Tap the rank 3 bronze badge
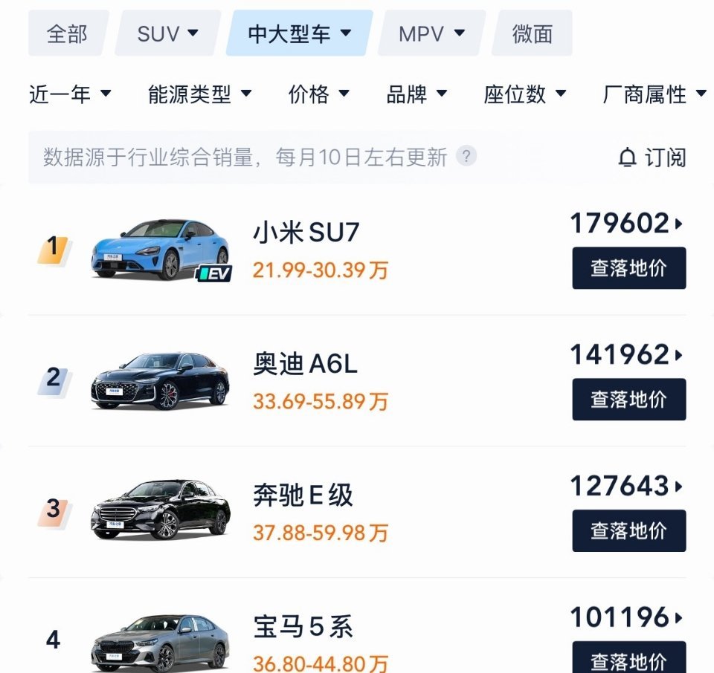This screenshot has height=673, width=714. click(x=54, y=511)
